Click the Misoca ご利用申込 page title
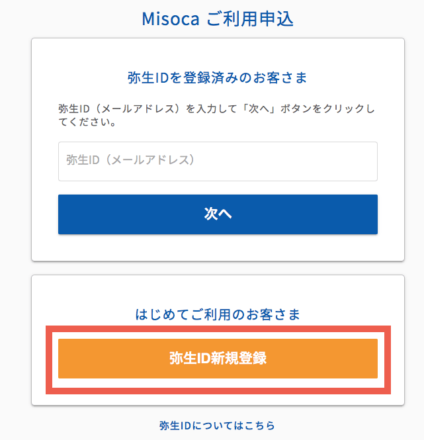424x440 pixels. pos(218,19)
